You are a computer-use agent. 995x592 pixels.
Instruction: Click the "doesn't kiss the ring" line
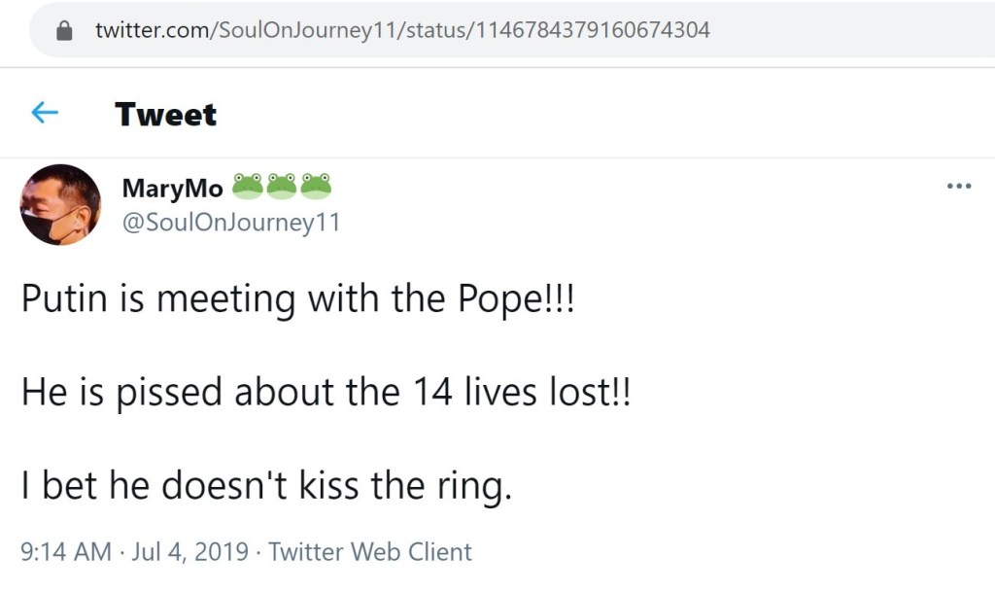coord(266,486)
